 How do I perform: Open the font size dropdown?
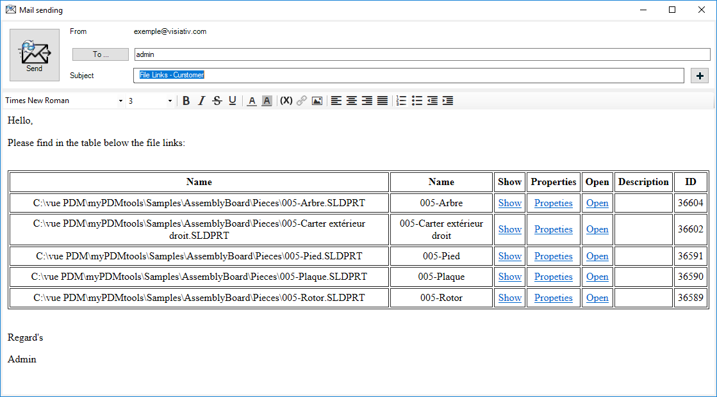pos(170,101)
